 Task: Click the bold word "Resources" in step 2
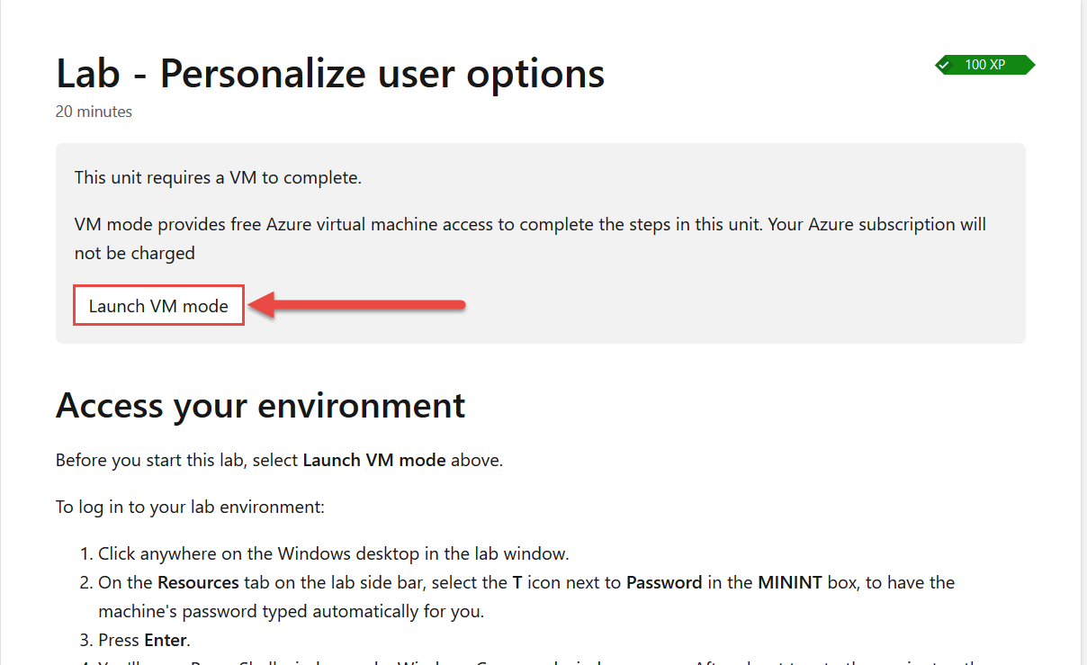click(x=198, y=582)
